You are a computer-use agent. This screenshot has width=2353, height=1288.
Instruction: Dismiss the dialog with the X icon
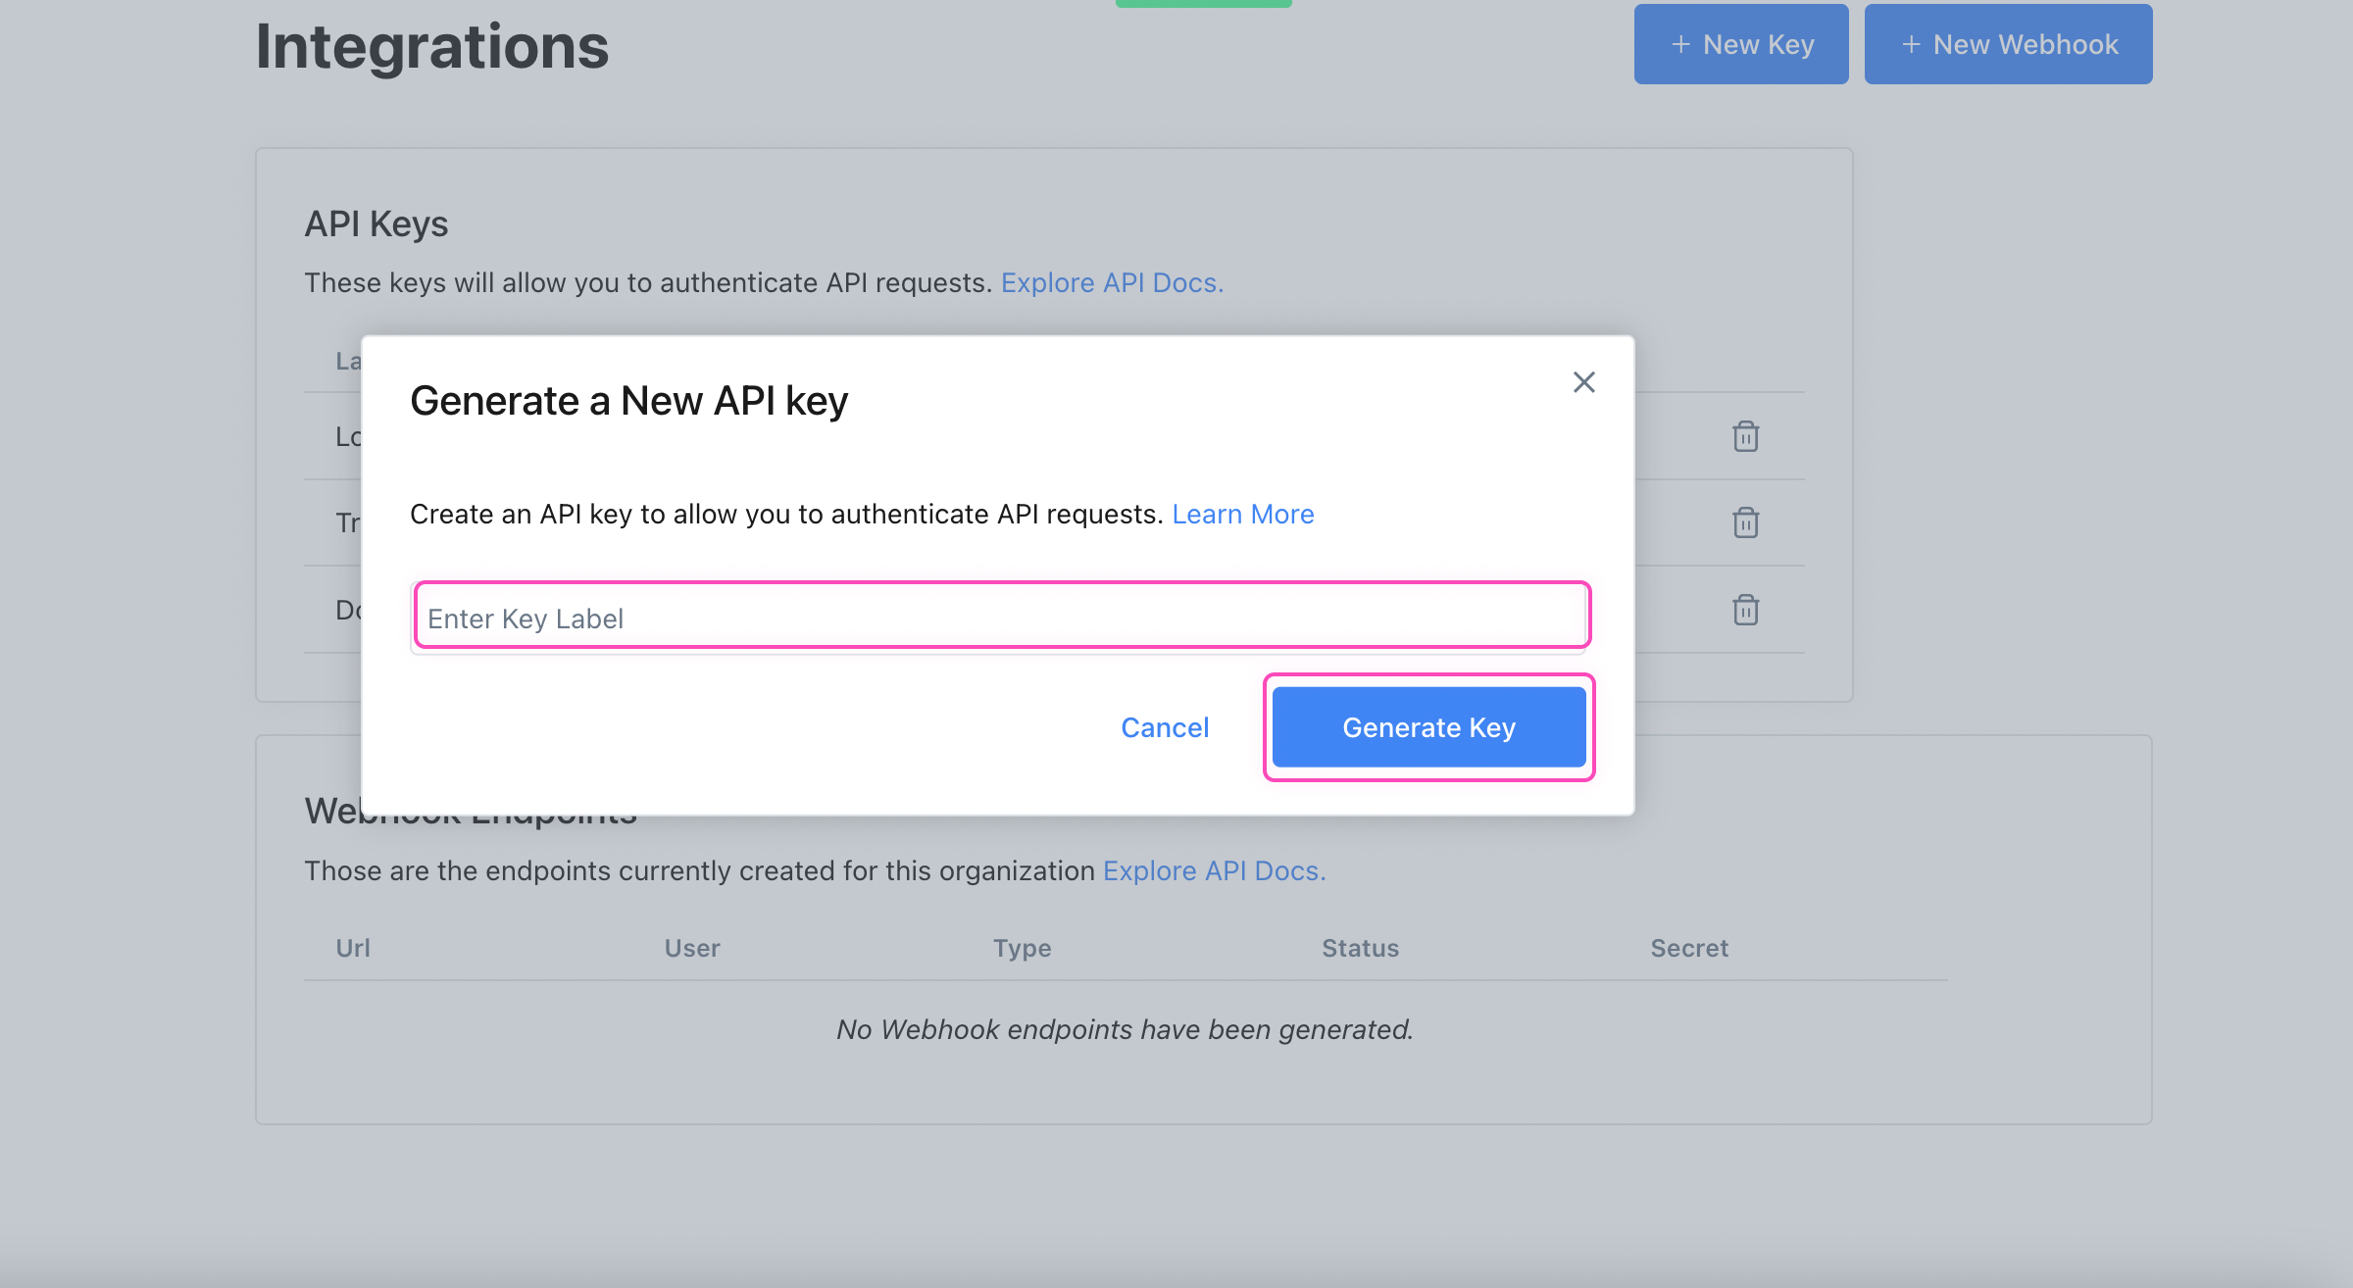click(x=1584, y=382)
